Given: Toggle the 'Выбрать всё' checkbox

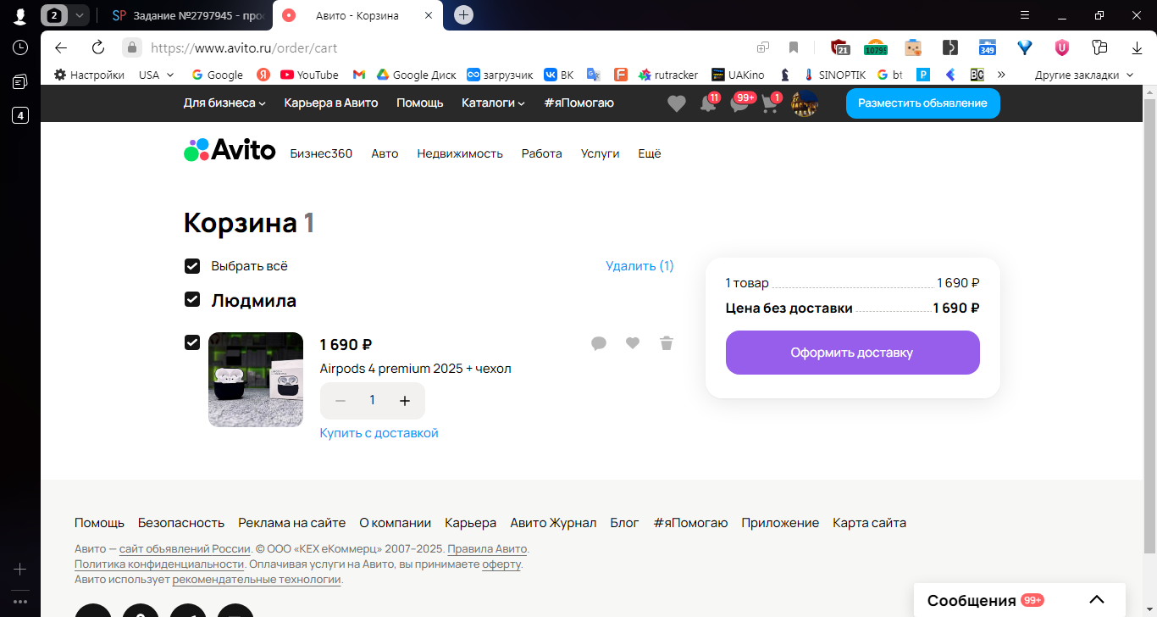Looking at the screenshot, I should click(x=192, y=266).
